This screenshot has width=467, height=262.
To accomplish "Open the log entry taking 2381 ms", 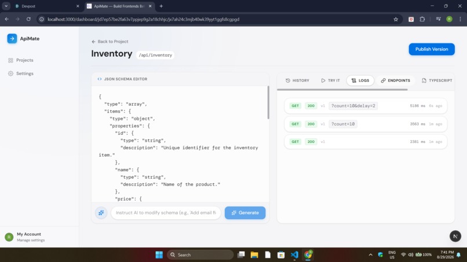I will coord(366,142).
